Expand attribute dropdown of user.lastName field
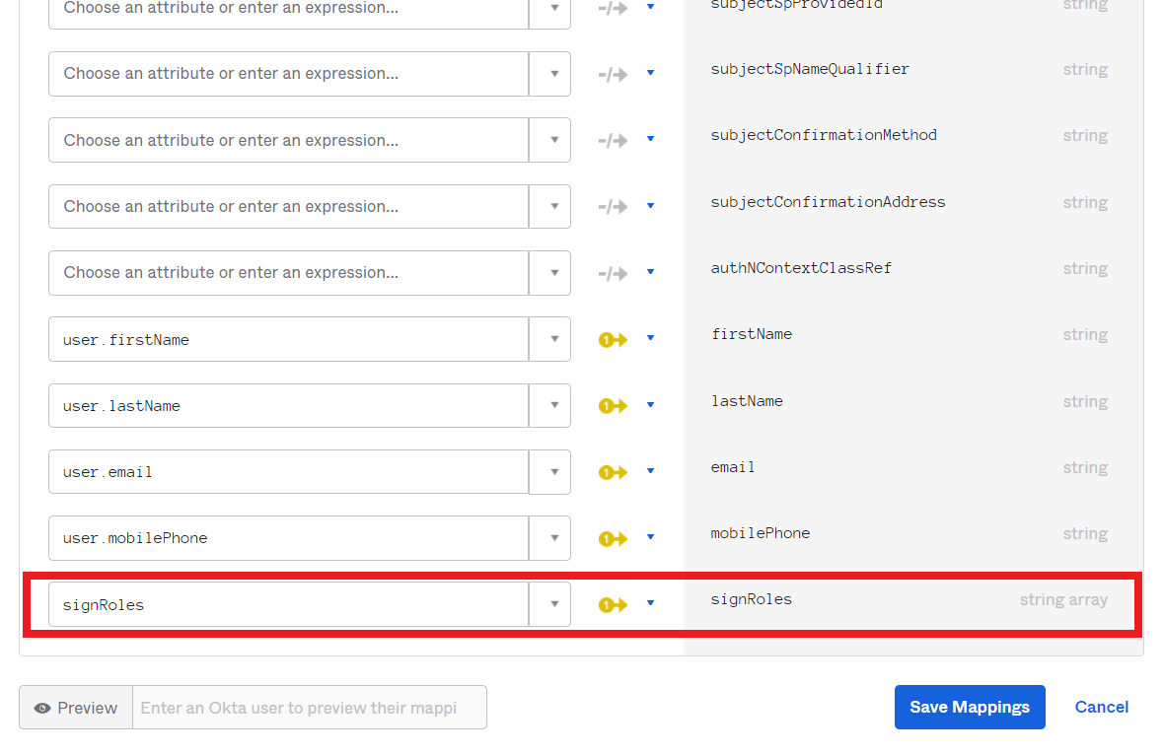This screenshot has height=755, width=1164. (x=550, y=405)
